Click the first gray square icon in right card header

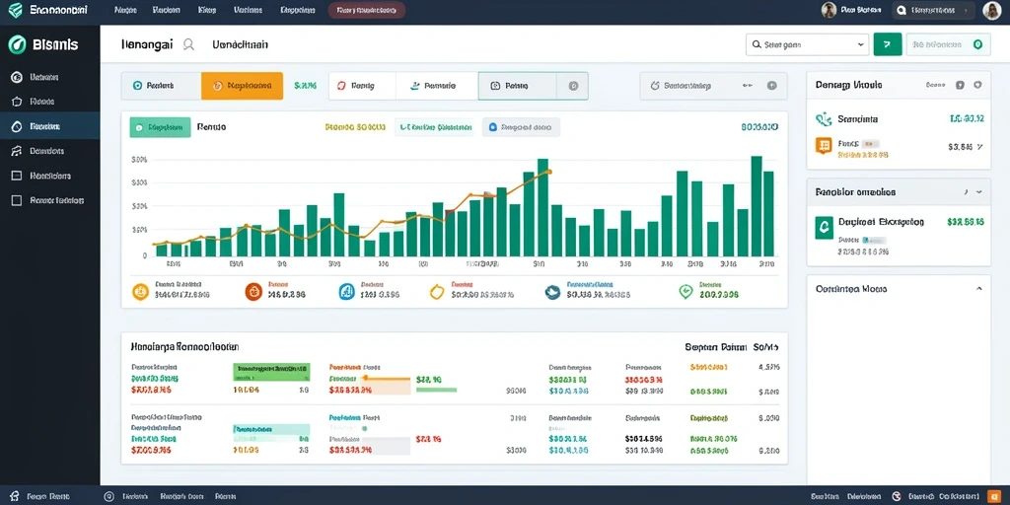click(x=960, y=85)
